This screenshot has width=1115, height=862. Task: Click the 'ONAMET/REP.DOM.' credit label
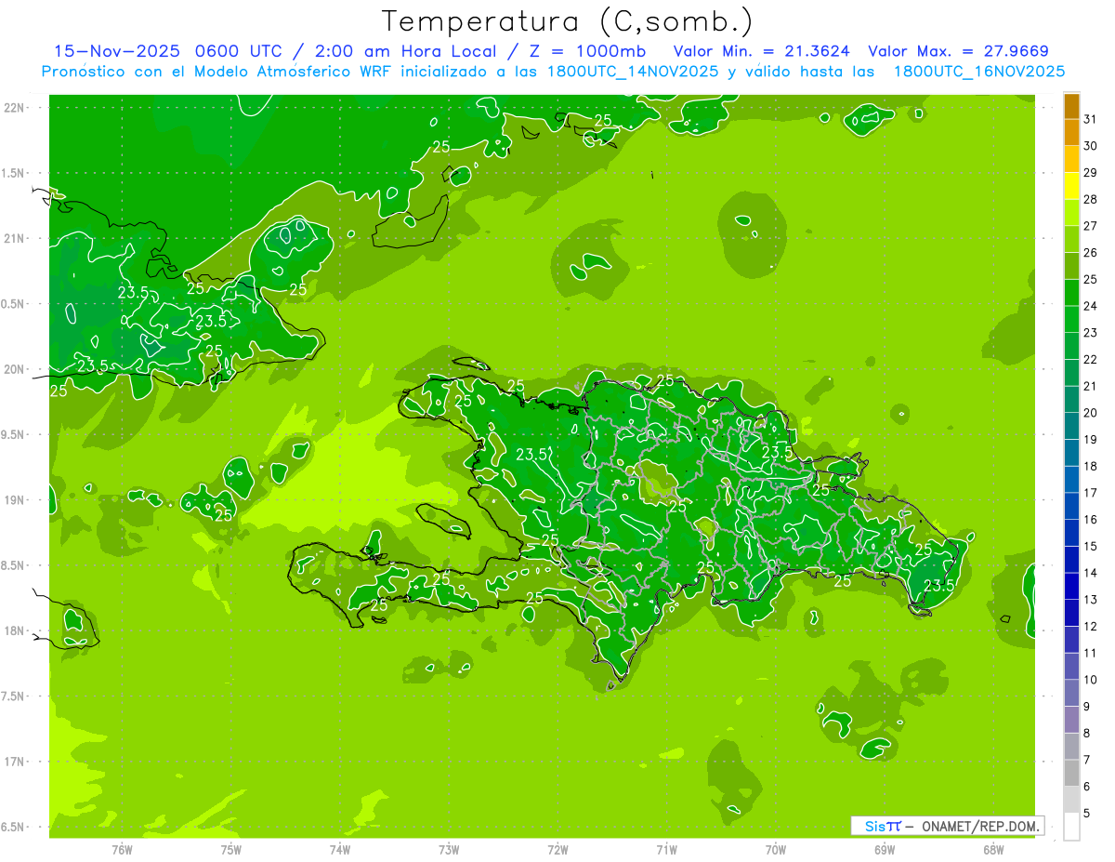(978, 826)
